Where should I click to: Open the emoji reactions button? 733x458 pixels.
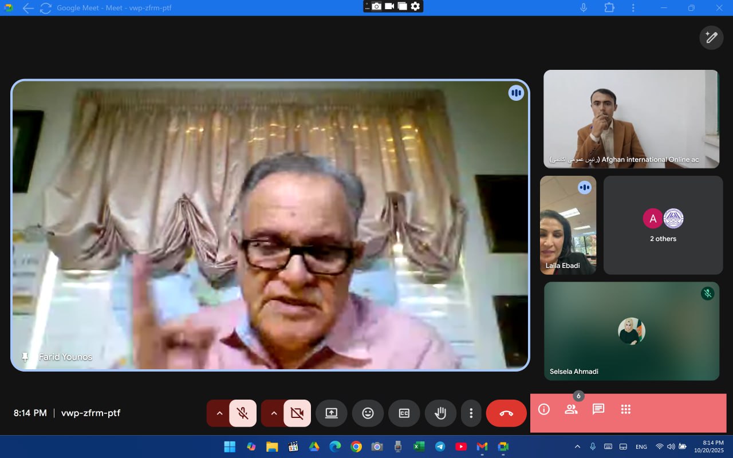[x=368, y=413]
